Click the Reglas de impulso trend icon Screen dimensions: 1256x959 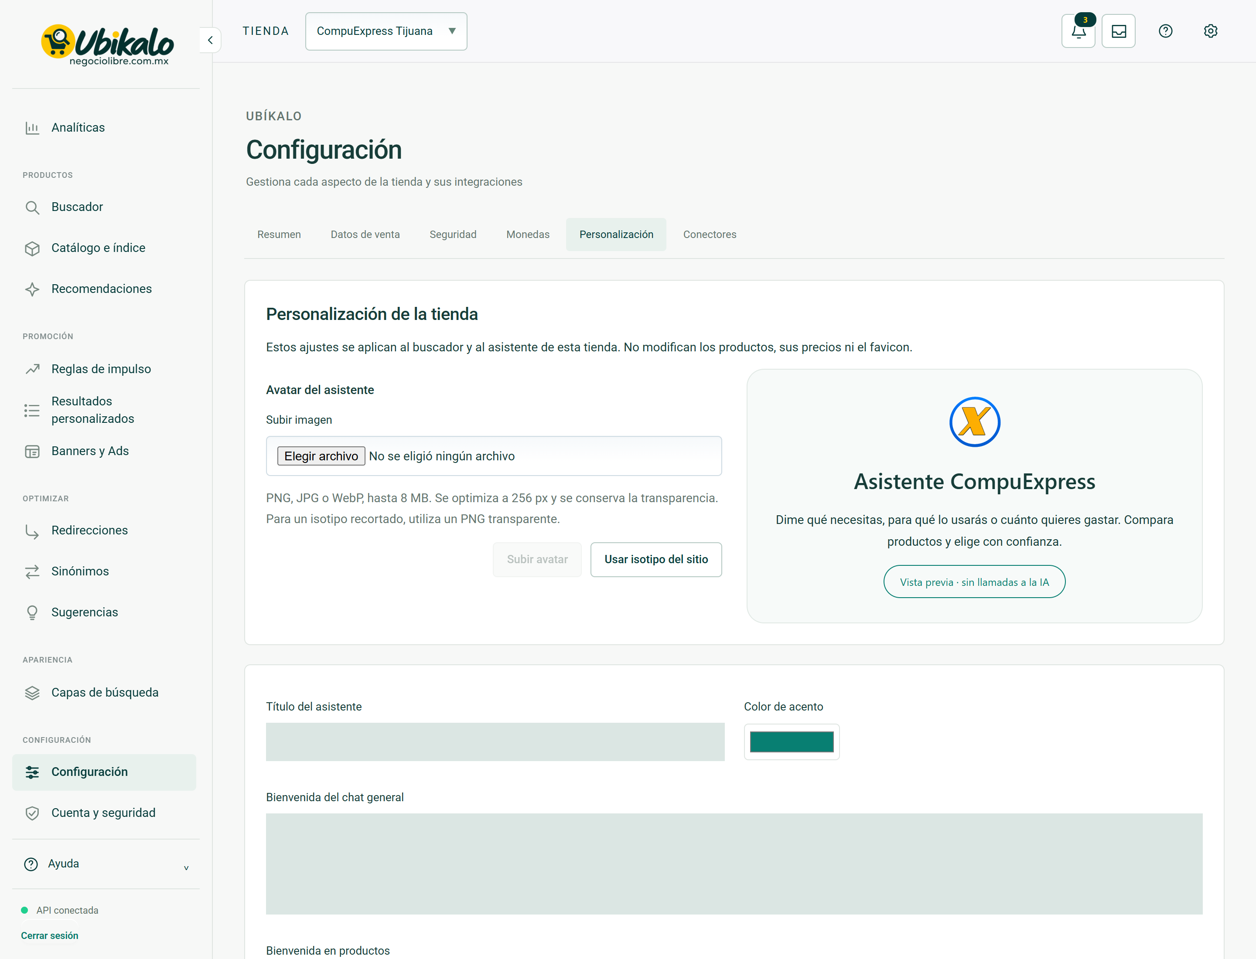pos(32,369)
